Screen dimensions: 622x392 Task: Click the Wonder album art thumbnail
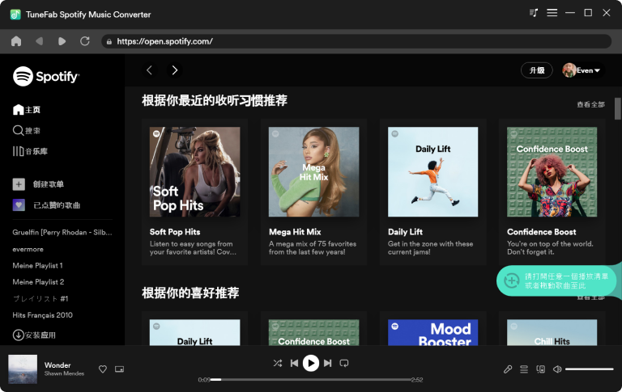pos(23,369)
